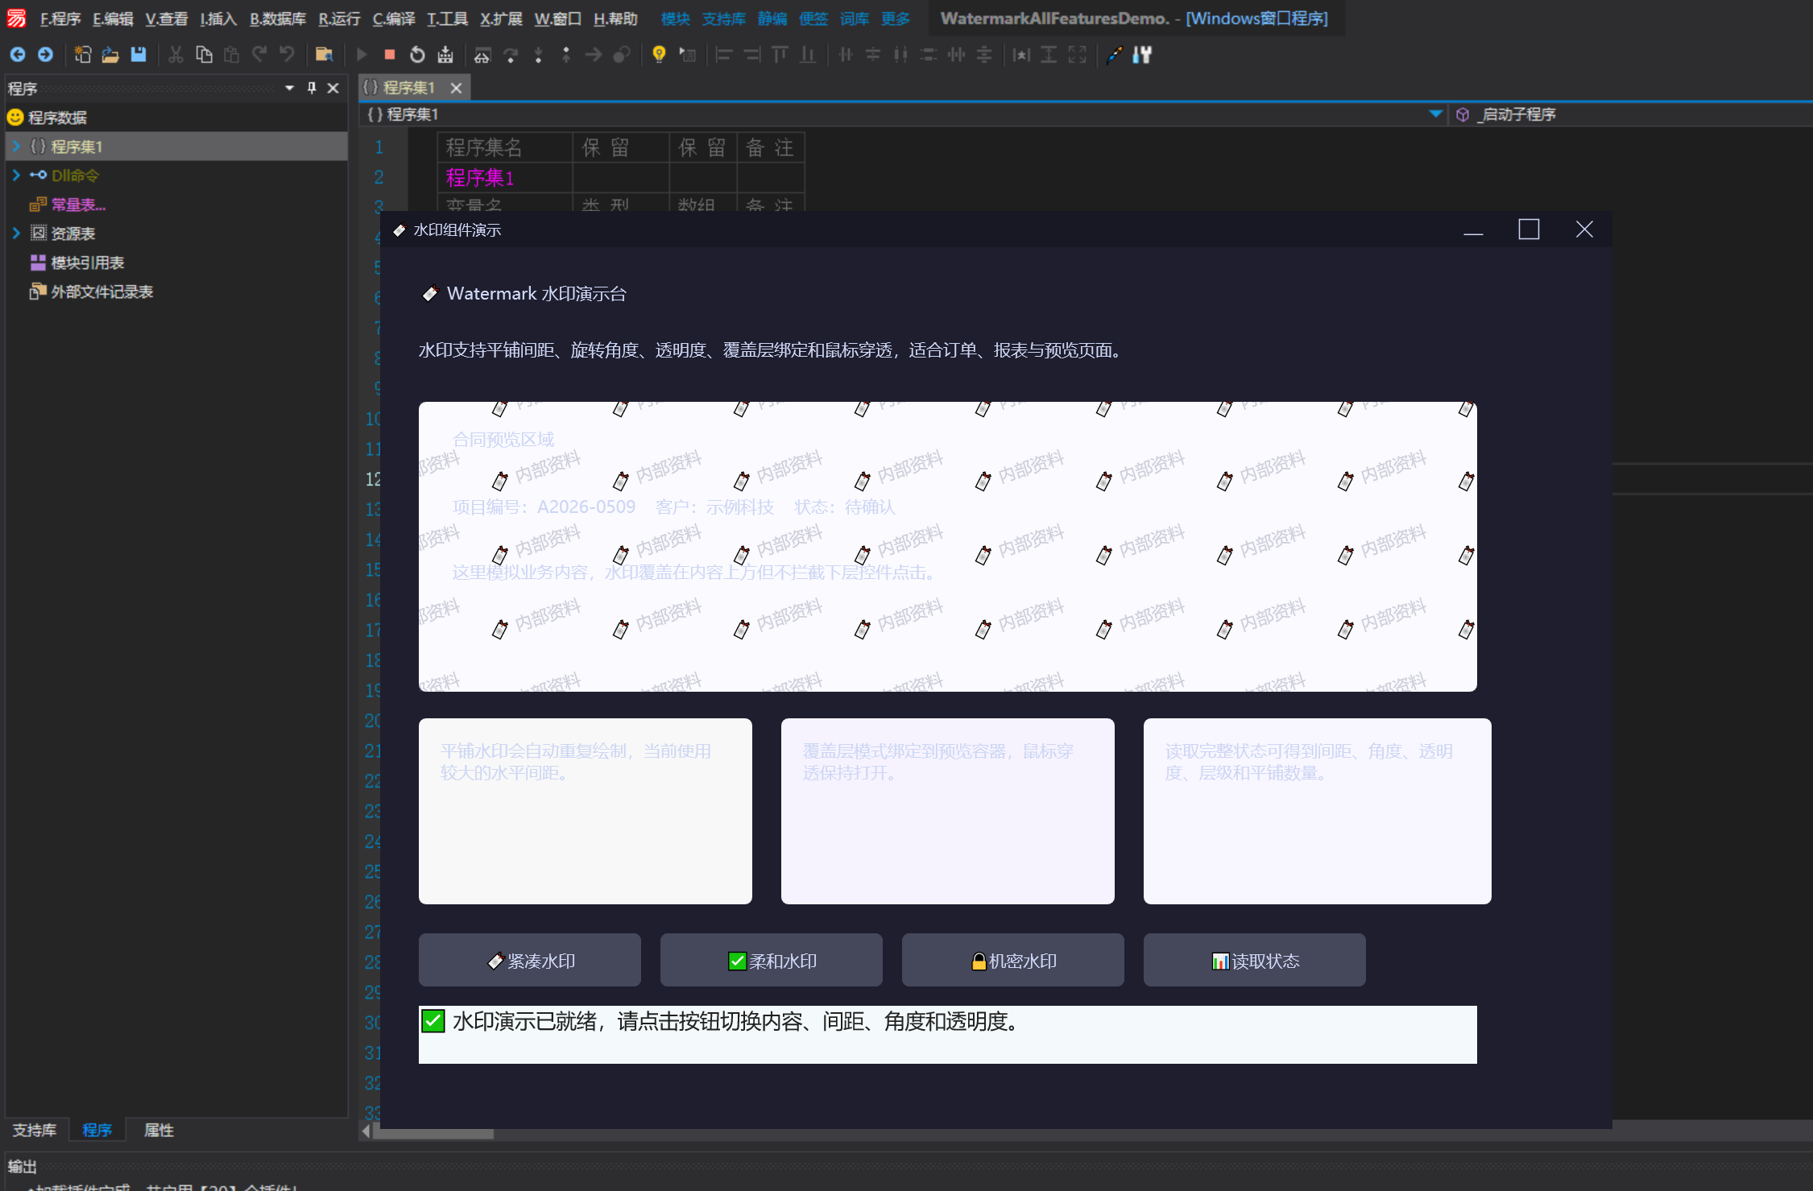Open the T.工具 menu
1813x1191 pixels.
[447, 19]
